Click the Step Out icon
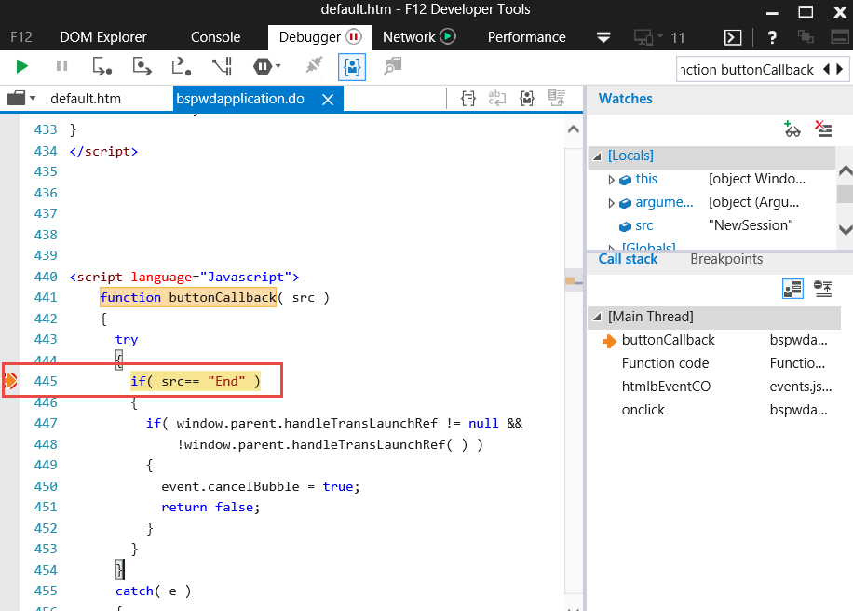 pyautogui.click(x=182, y=66)
